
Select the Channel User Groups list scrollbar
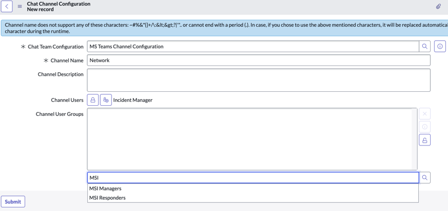tap(414, 139)
